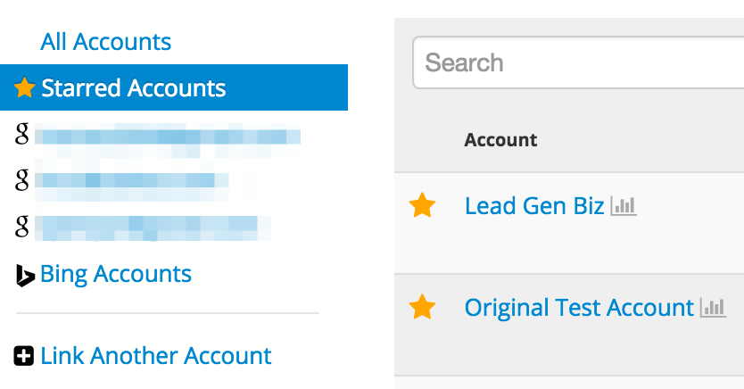Click the Bing logo icon
Viewport: 744px width, 389px height.
click(x=25, y=275)
